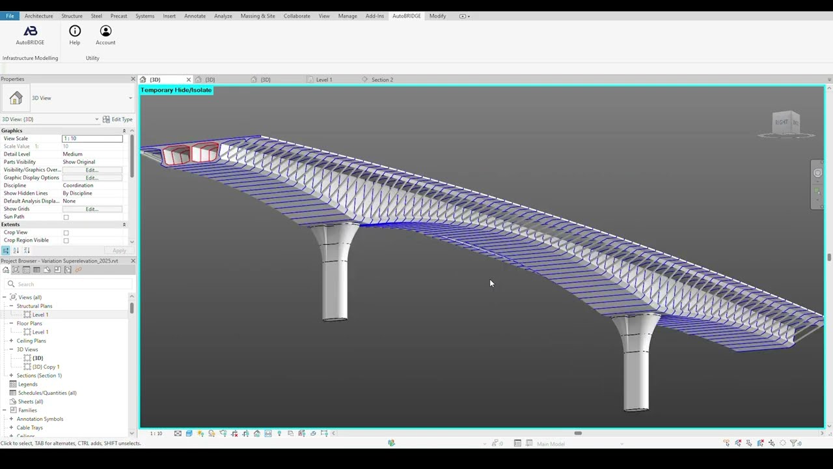Select Schedules/Quantities (all) in Project Browser
833x469 pixels.
47,393
